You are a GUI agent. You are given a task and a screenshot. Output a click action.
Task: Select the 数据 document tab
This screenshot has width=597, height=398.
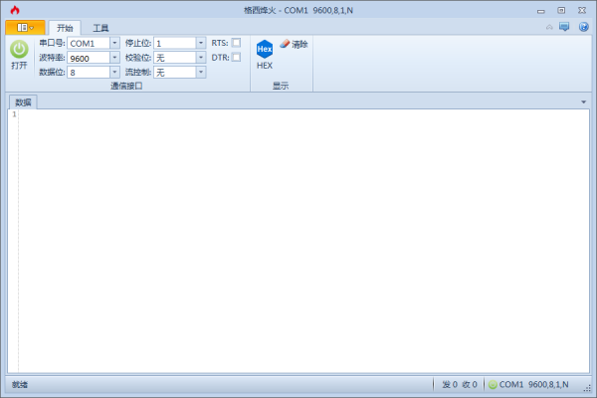pyautogui.click(x=23, y=101)
